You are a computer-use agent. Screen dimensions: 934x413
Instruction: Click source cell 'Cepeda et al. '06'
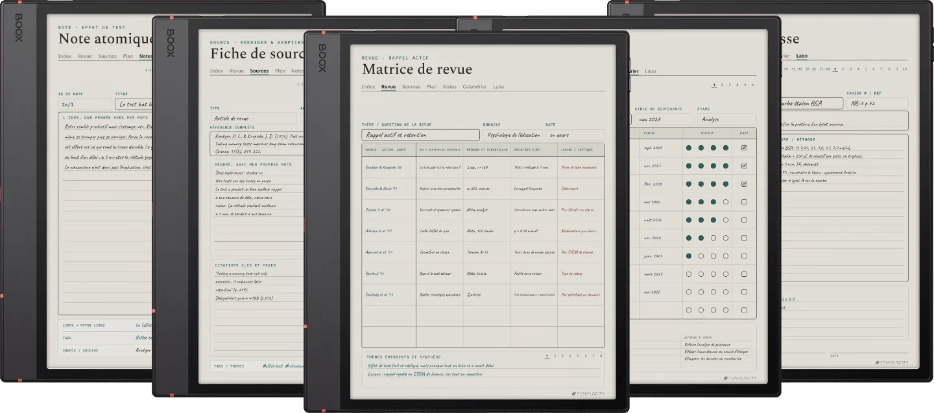(389, 210)
